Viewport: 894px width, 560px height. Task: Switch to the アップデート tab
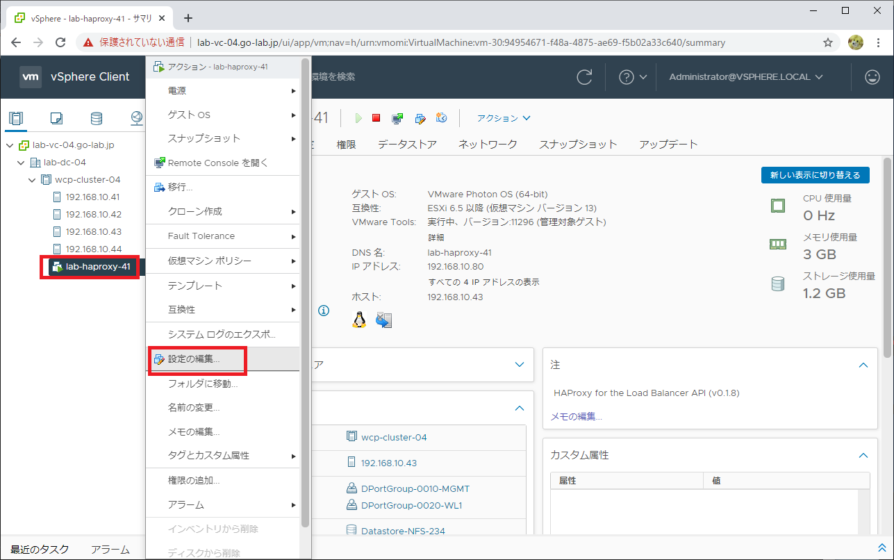[x=668, y=145]
